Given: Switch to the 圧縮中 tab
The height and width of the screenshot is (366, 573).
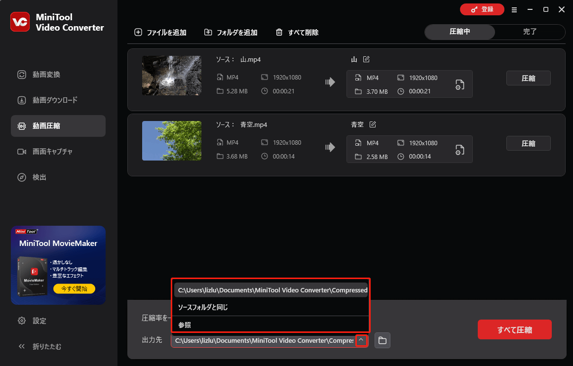Looking at the screenshot, I should [459, 32].
